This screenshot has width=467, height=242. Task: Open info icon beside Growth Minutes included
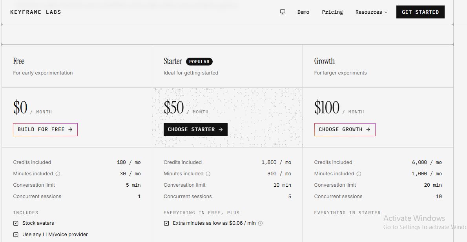(359, 174)
